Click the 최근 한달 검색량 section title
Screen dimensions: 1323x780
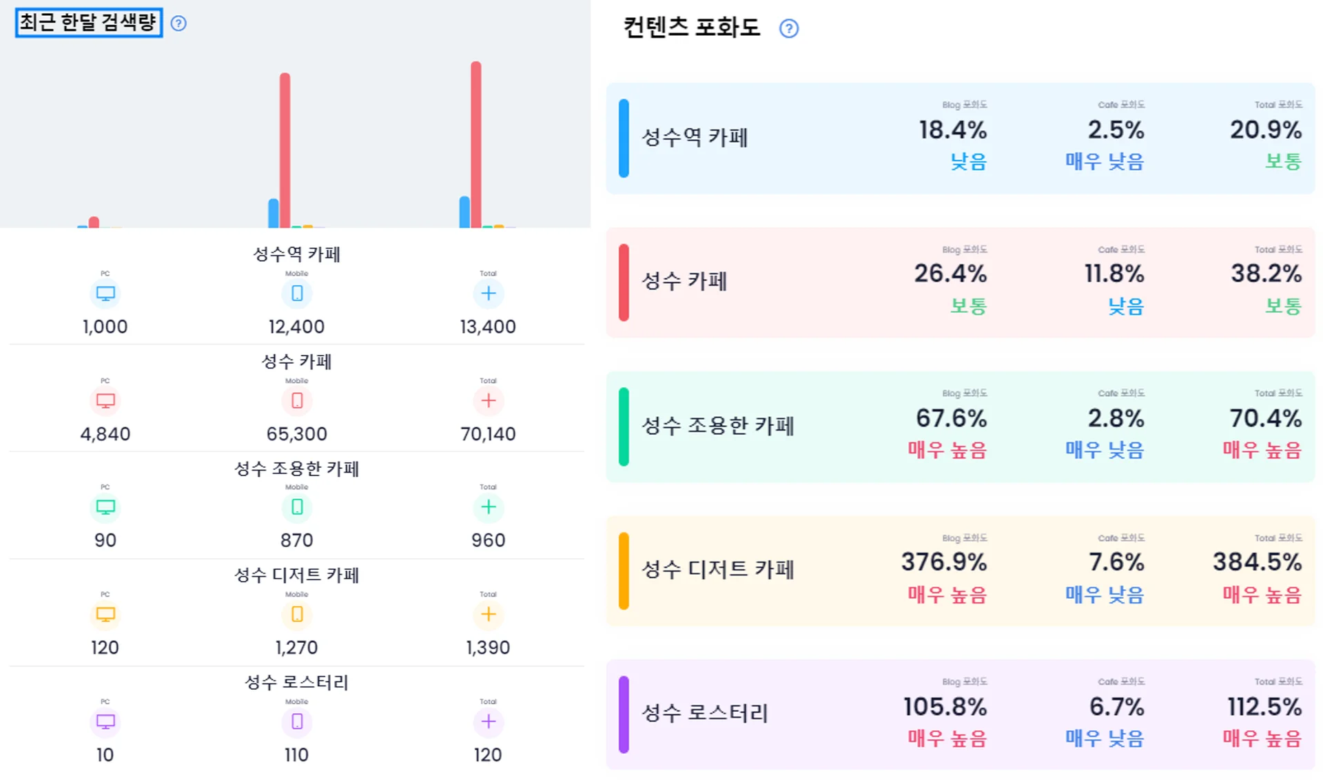[x=88, y=21]
